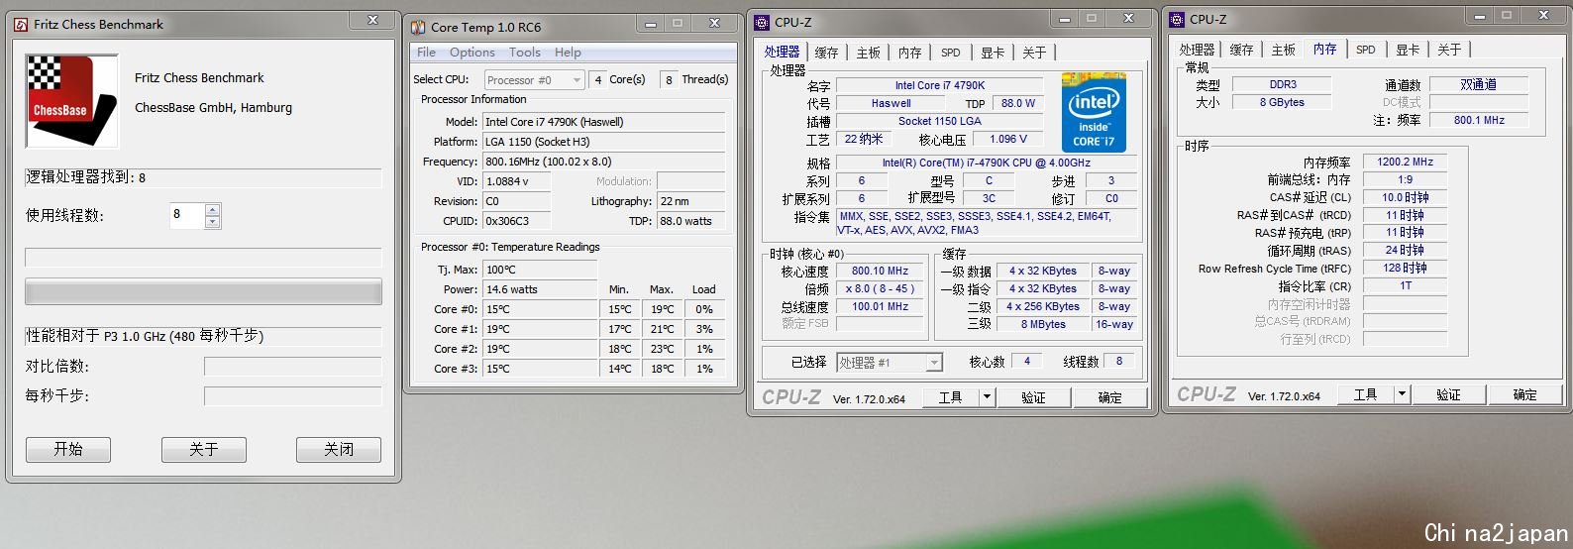The height and width of the screenshot is (549, 1573).
Task: Click the core voltage value 1.096 V
Action: pos(1009,139)
